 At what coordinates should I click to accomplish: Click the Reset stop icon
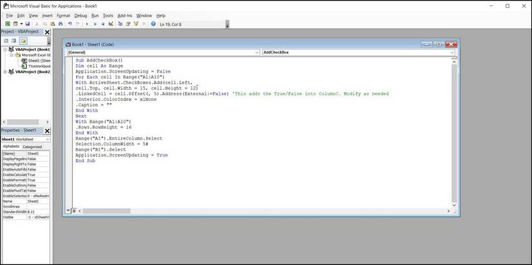[103, 24]
